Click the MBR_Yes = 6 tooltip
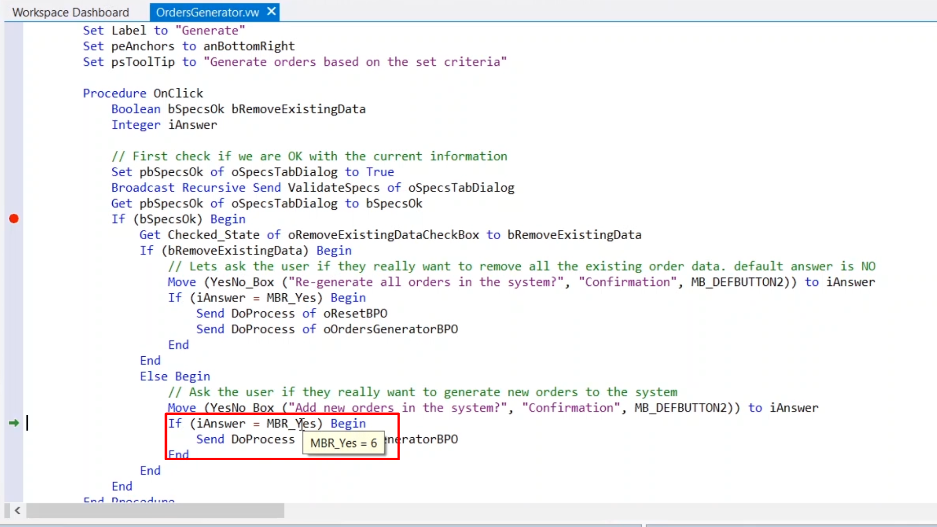This screenshot has width=937, height=527. [344, 443]
